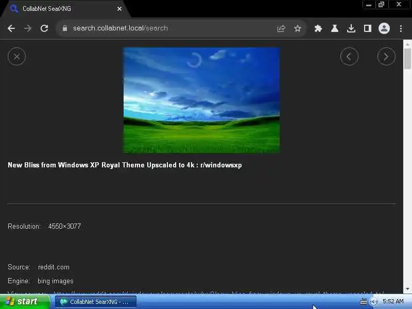Open Chrome three-dot menu
Screen dimensions: 412x309
coord(401,28)
